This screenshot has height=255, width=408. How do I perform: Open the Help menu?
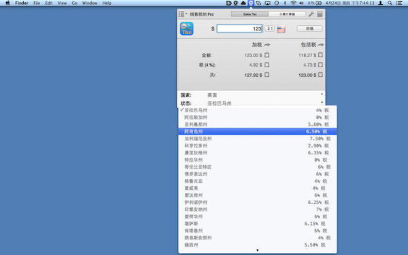[x=107, y=3]
